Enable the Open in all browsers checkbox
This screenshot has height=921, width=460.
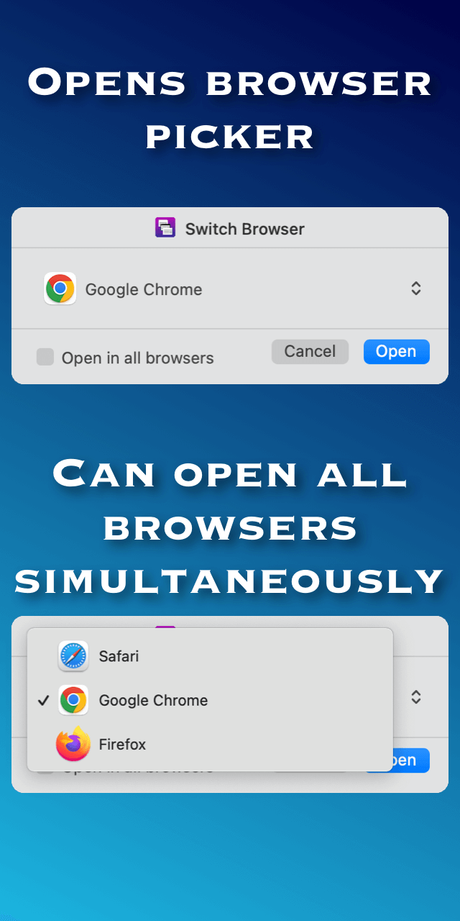(x=45, y=356)
